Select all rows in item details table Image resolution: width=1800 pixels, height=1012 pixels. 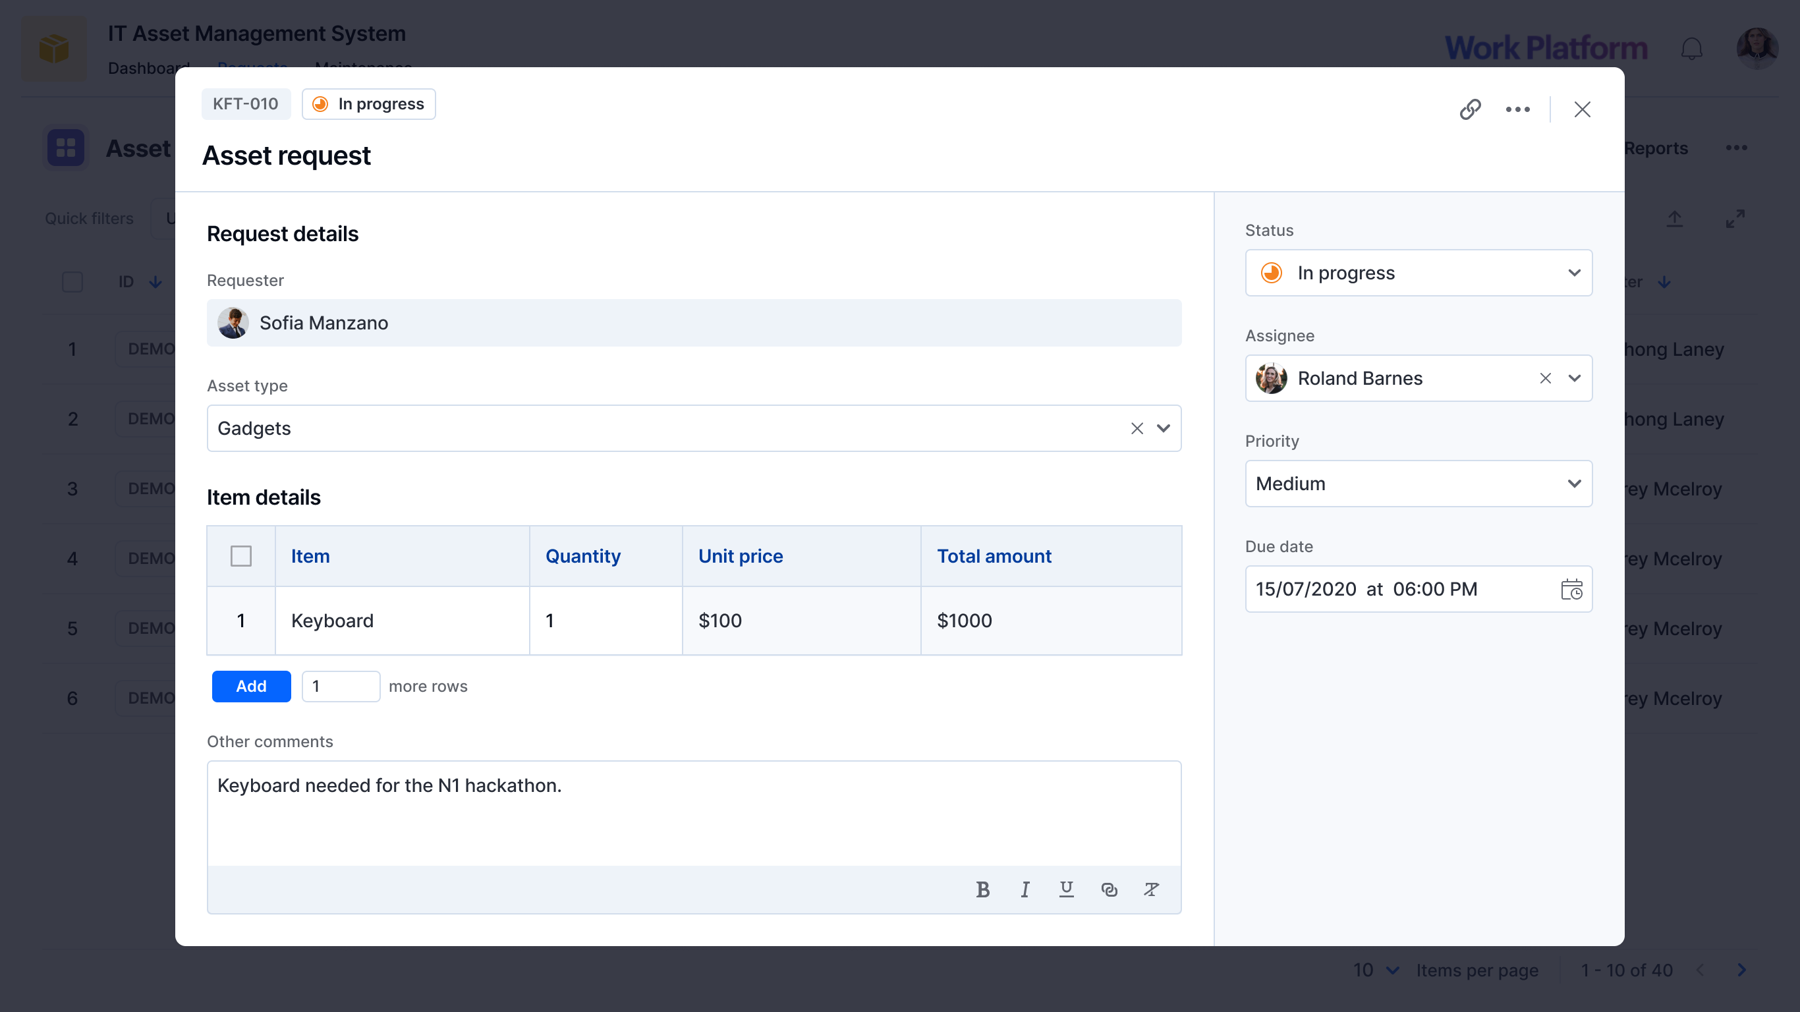pos(241,556)
